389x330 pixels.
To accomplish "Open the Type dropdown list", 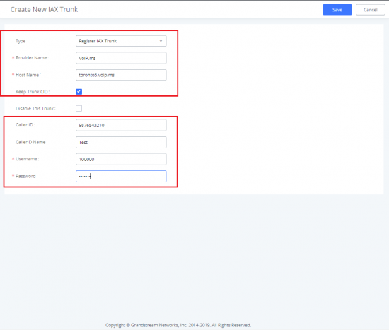I will pyautogui.click(x=121, y=41).
